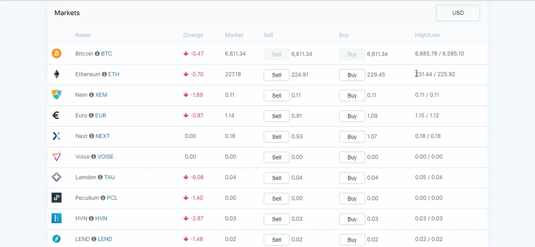Click the LEND coin logo icon
The height and width of the screenshot is (247, 535).
pyautogui.click(x=56, y=239)
